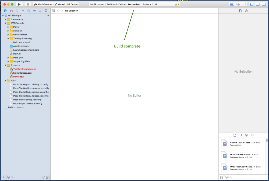Viewport: 269px width, 181px height.
Task: Select the Object library tab icon
Action: [246, 135]
